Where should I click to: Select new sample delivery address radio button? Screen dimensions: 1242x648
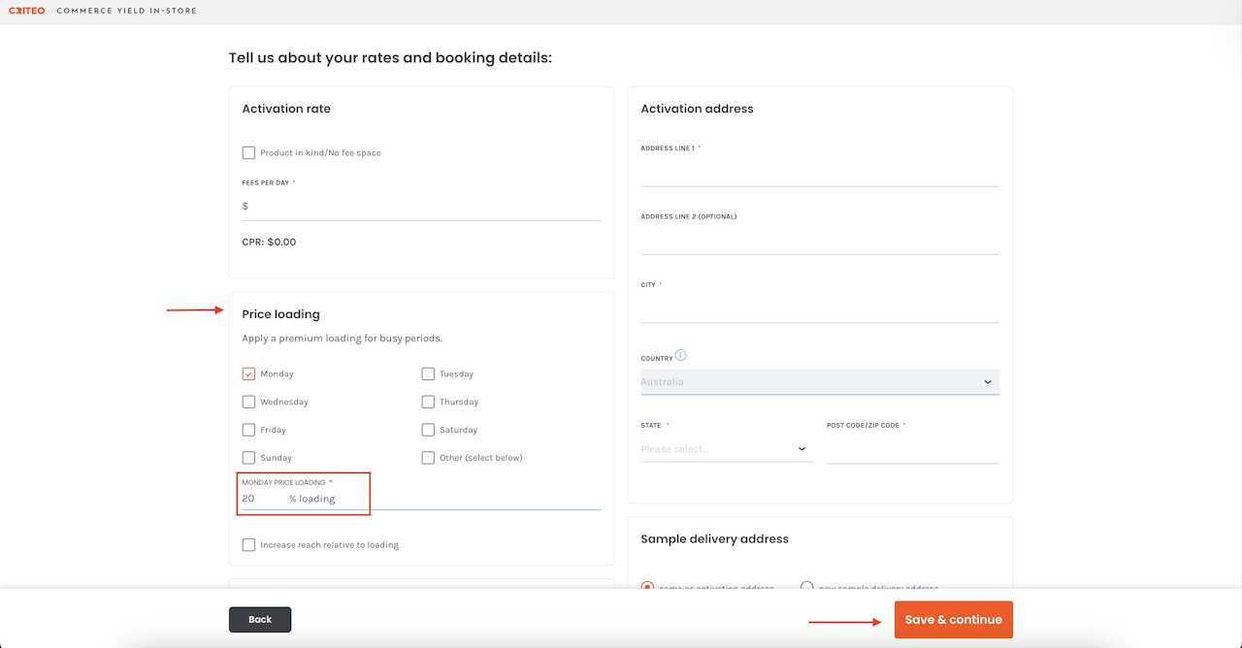(806, 587)
